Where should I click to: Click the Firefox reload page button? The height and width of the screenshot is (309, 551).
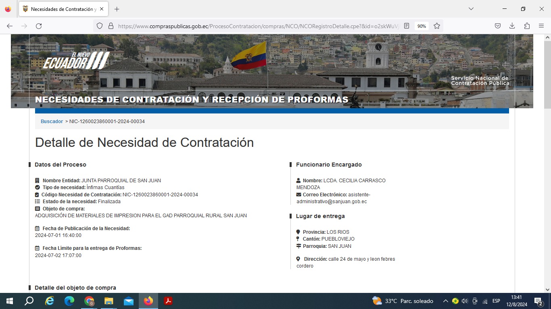click(39, 26)
